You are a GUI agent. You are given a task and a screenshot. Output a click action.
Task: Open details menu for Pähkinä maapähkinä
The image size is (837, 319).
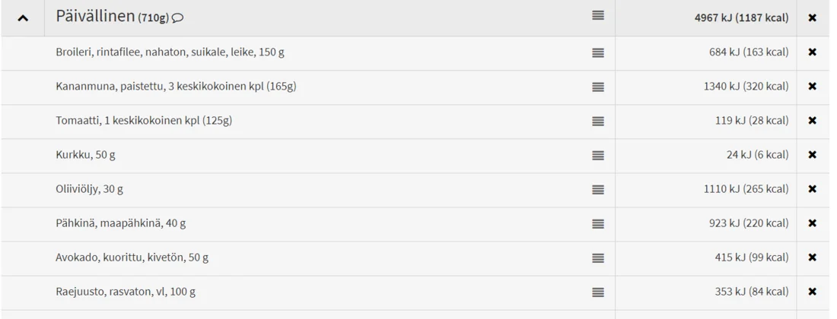[598, 223]
